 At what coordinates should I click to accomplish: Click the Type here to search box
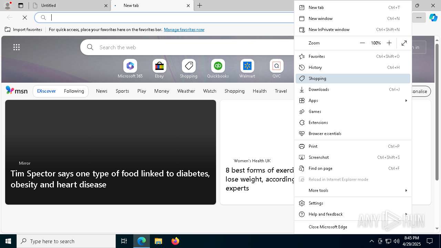66,241
